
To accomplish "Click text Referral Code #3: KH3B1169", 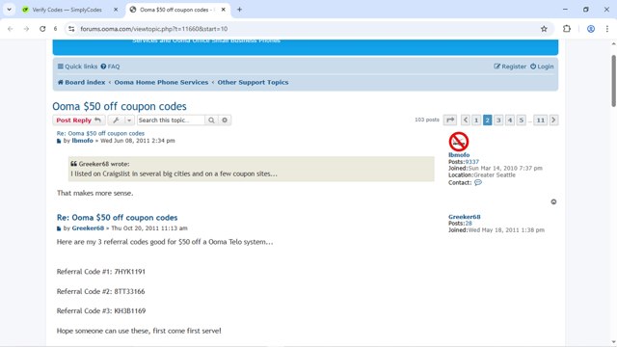I will [x=101, y=310].
